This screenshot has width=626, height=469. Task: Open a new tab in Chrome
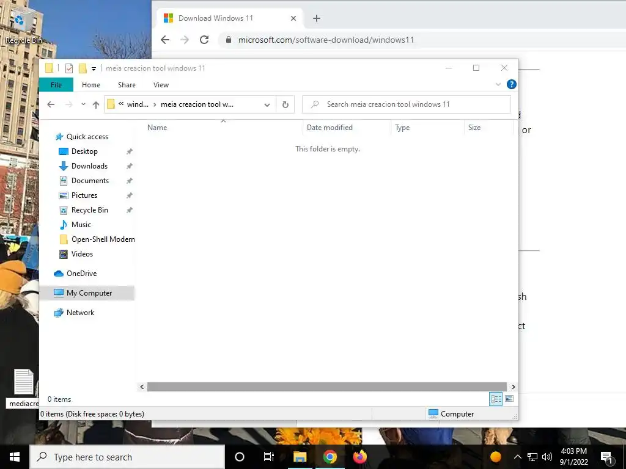click(317, 18)
